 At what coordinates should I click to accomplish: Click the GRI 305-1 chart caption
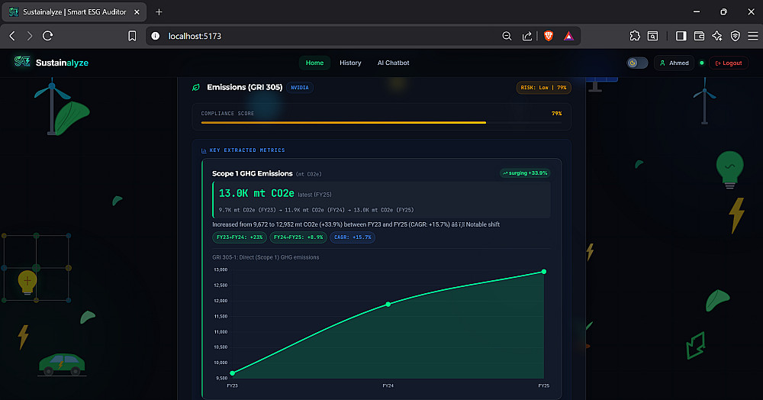point(266,257)
